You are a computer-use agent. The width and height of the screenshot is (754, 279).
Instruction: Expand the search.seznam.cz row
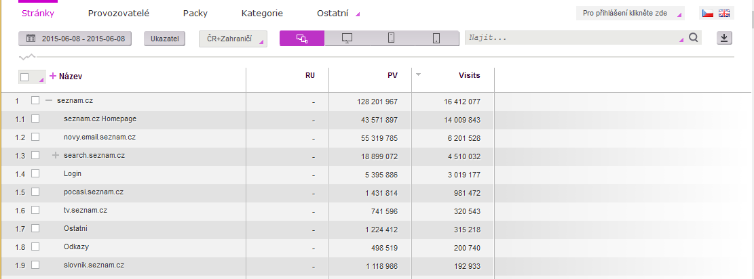[x=56, y=155]
